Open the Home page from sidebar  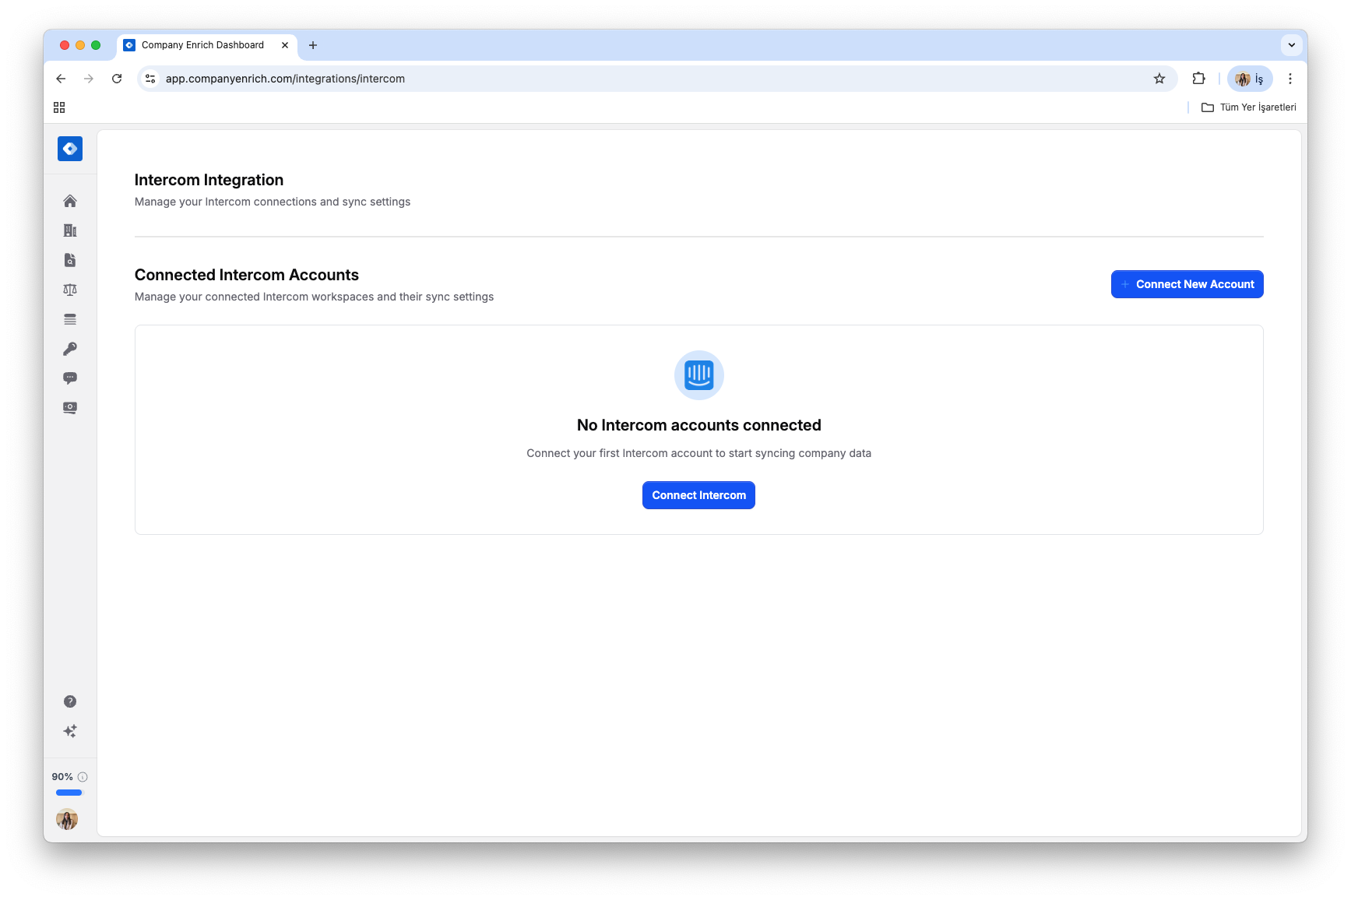(x=70, y=201)
